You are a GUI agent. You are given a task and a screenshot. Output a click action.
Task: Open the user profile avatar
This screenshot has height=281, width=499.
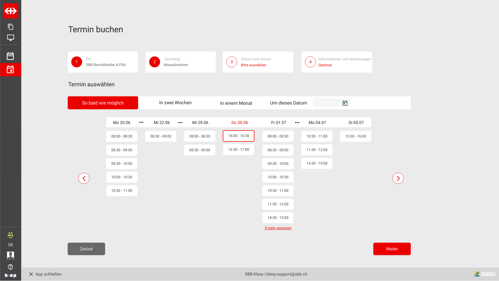(10, 256)
